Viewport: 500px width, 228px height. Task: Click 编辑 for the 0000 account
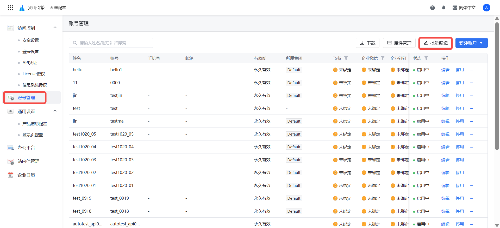click(x=445, y=83)
